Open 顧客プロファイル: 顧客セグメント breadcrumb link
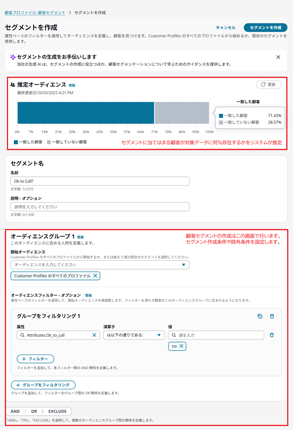 pos(34,13)
